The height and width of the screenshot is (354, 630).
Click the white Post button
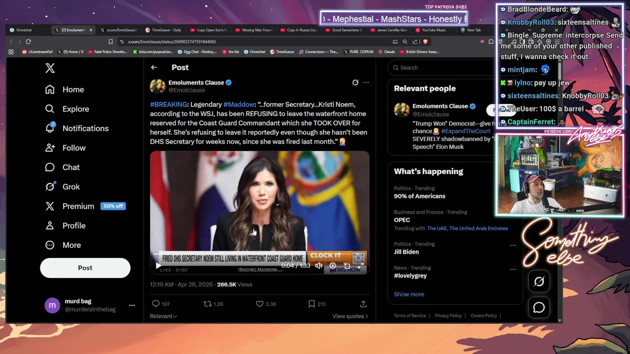85,268
